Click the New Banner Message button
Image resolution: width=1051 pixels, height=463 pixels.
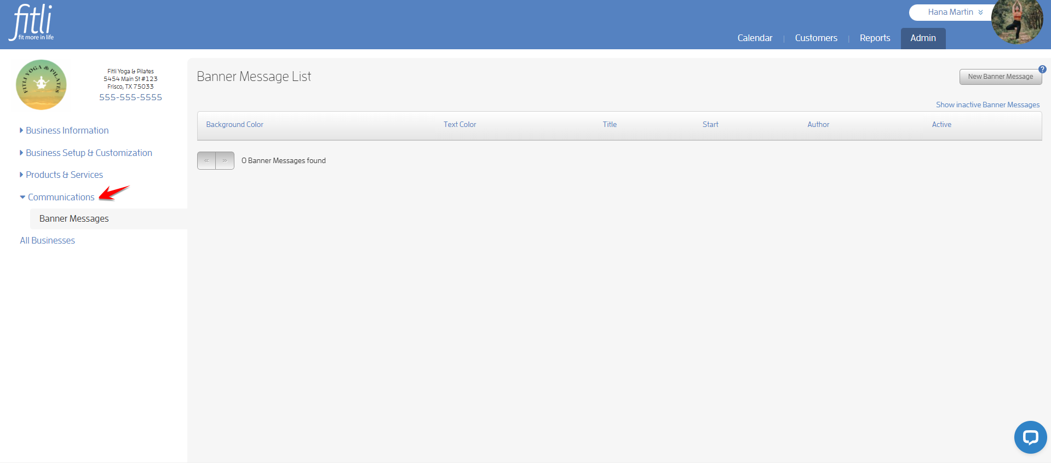(x=1000, y=77)
